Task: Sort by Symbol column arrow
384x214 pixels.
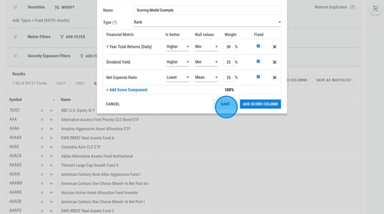Action: pyautogui.click(x=54, y=100)
